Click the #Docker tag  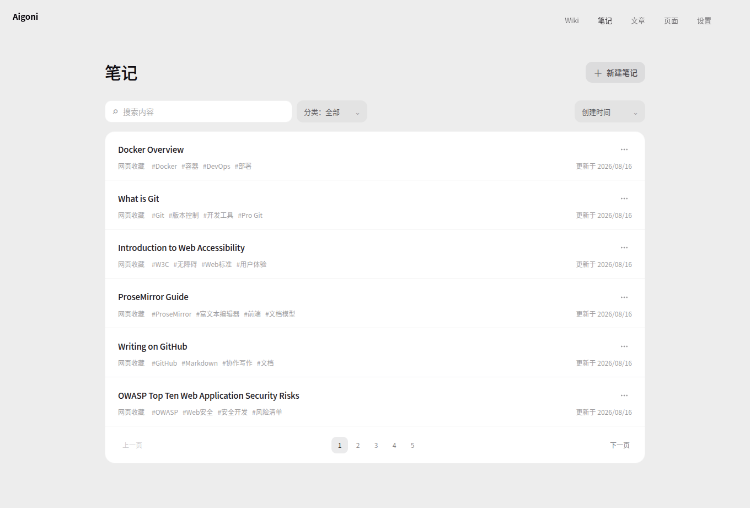point(164,166)
